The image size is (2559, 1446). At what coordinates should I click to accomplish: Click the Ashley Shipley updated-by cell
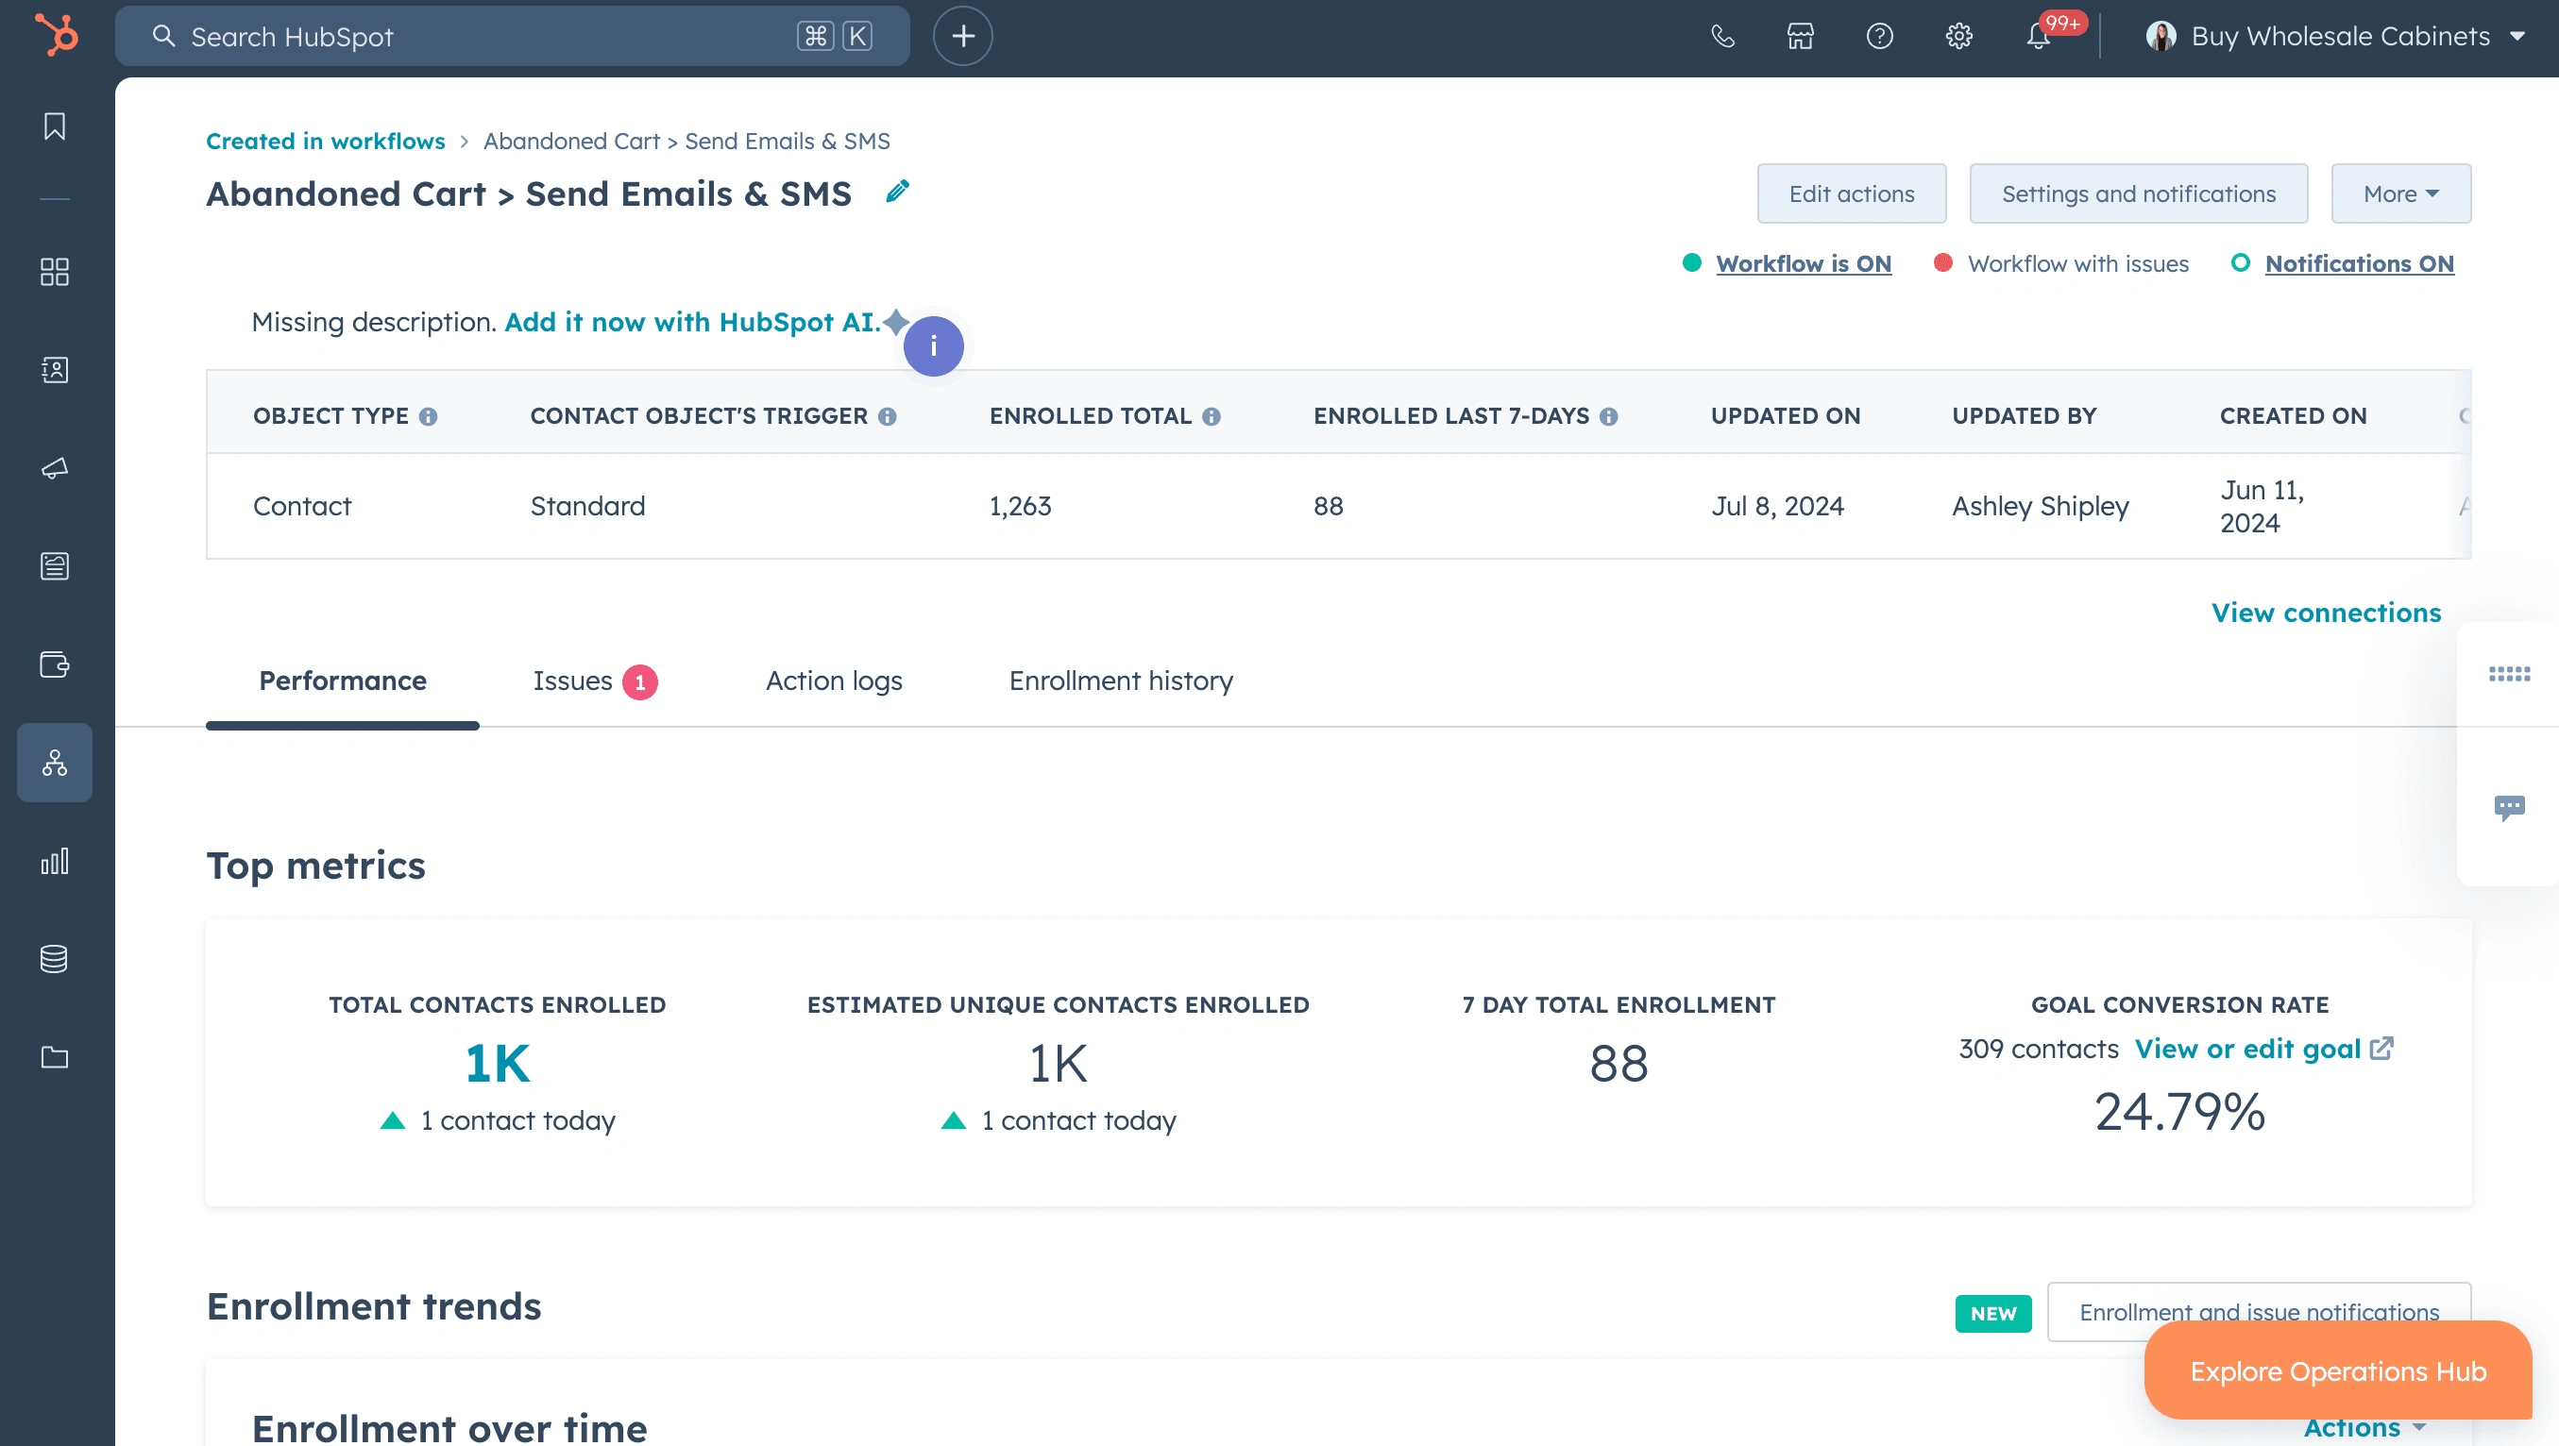pyautogui.click(x=2041, y=507)
